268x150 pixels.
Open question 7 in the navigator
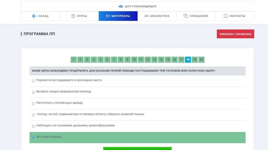point(114,60)
